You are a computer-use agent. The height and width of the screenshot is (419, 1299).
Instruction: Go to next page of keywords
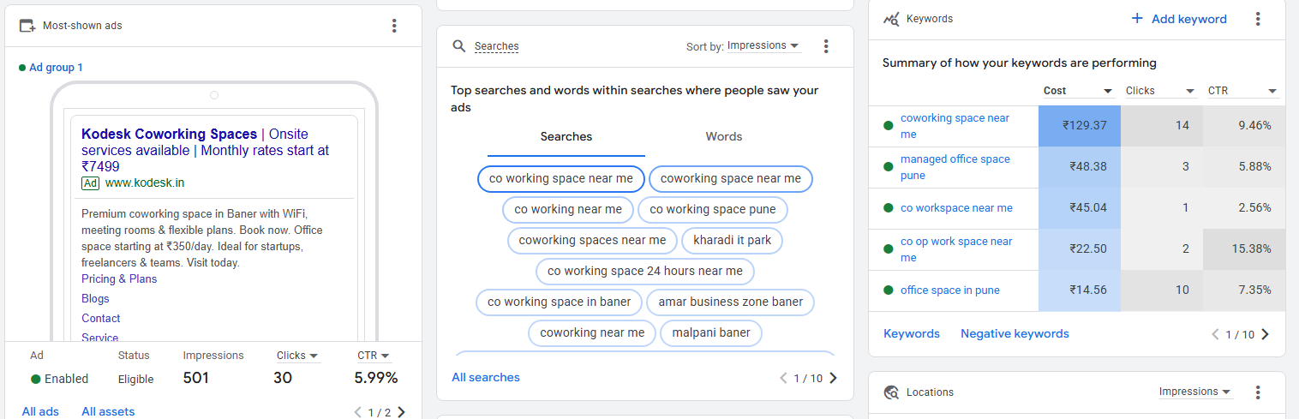[1266, 334]
